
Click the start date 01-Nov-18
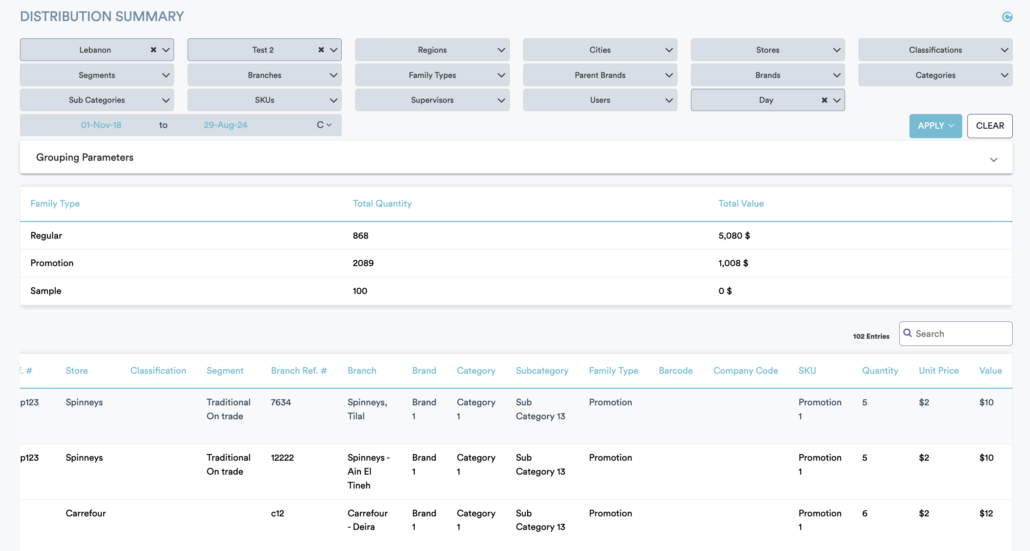pyautogui.click(x=101, y=125)
